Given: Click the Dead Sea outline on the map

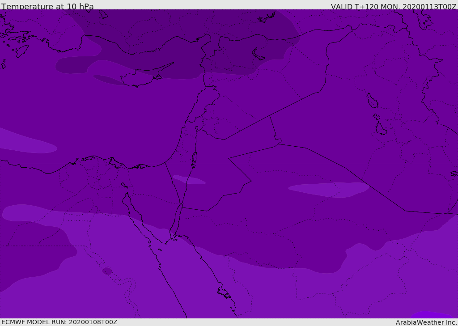Looking at the screenshot, I should 194,158.
